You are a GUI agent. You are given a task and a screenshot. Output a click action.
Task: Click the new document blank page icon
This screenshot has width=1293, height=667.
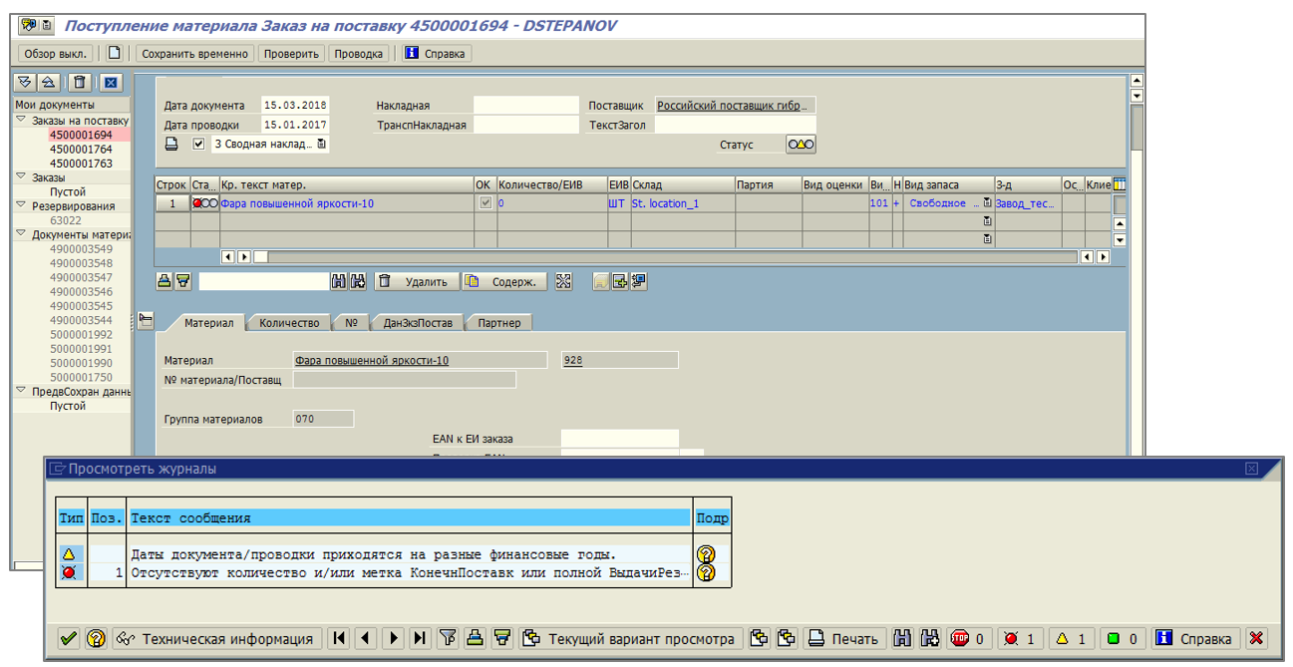[115, 54]
